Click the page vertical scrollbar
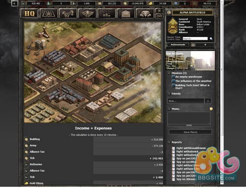246x188 pixels. pyautogui.click(x=222, y=92)
